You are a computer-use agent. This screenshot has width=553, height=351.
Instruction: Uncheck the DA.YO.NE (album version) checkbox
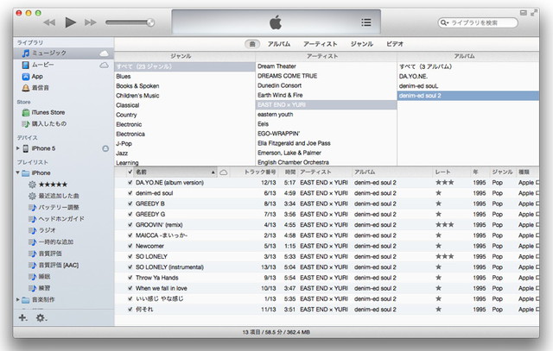coord(130,183)
